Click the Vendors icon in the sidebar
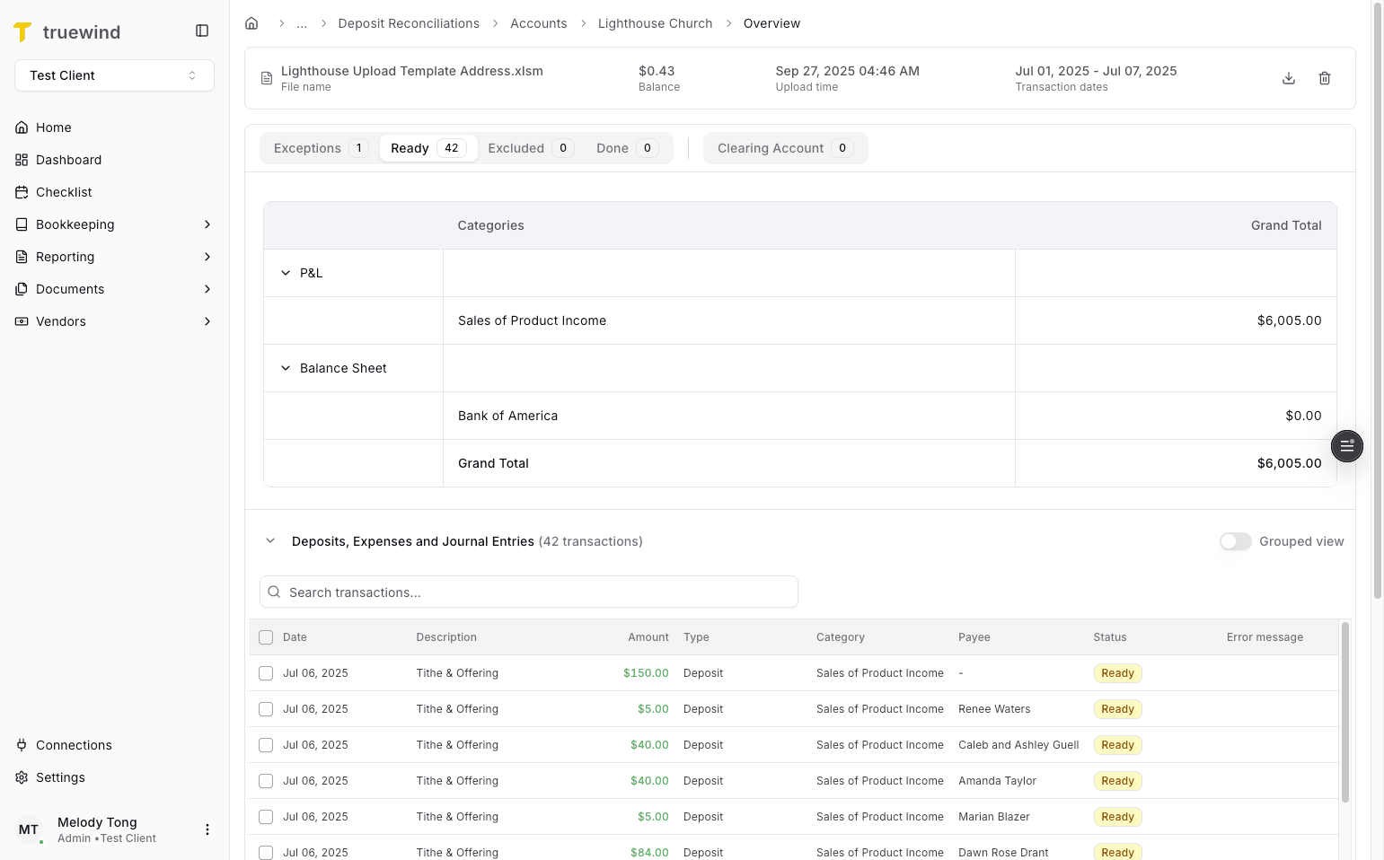Viewport: 1384px width, 860px height. point(21,321)
